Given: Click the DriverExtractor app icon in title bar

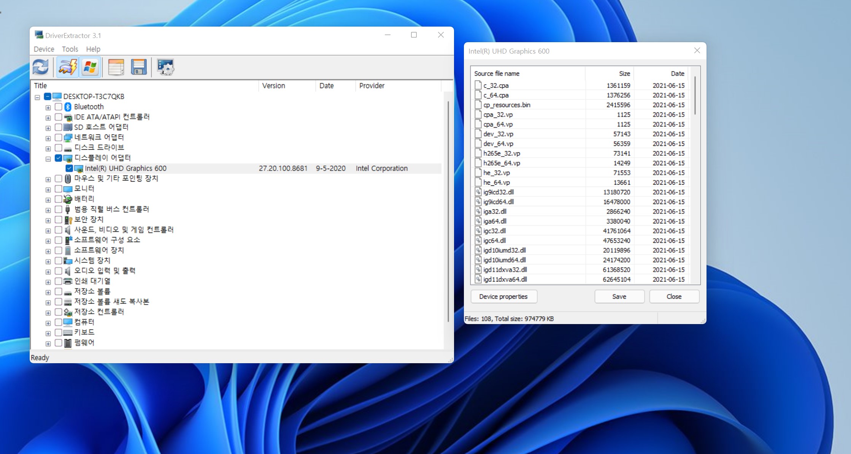Looking at the screenshot, I should point(39,35).
